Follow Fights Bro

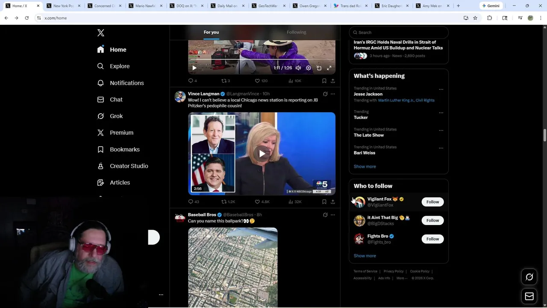pyautogui.click(x=432, y=239)
